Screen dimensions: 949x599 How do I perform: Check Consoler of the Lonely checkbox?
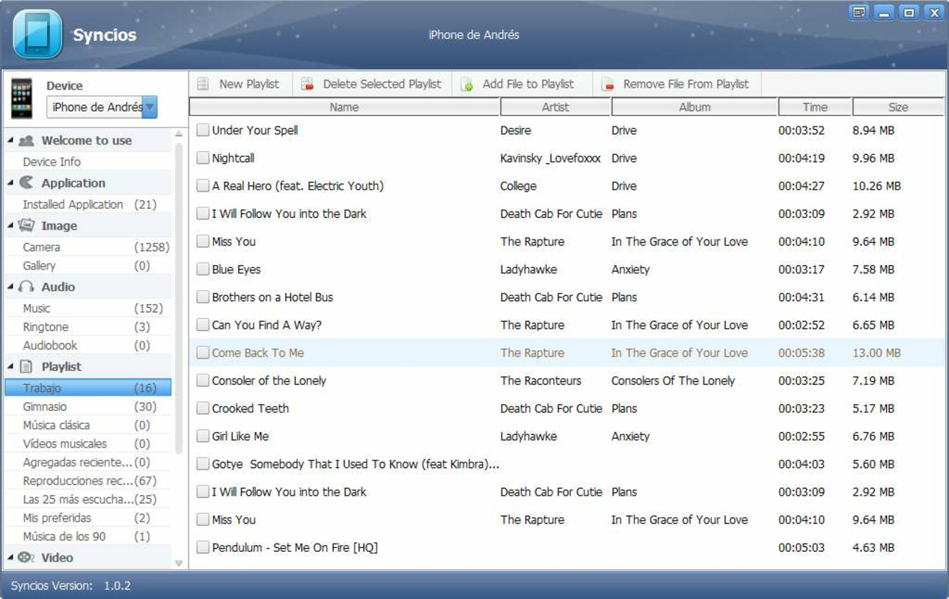click(203, 380)
